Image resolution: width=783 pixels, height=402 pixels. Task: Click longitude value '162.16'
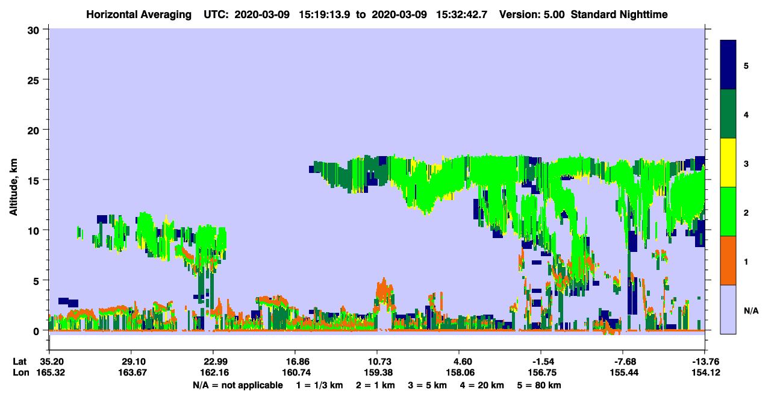(x=213, y=373)
